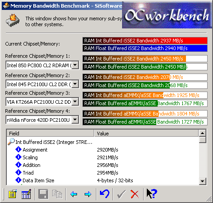Click the info icon next to Addition
213x203 pixels.
[x=18, y=165]
